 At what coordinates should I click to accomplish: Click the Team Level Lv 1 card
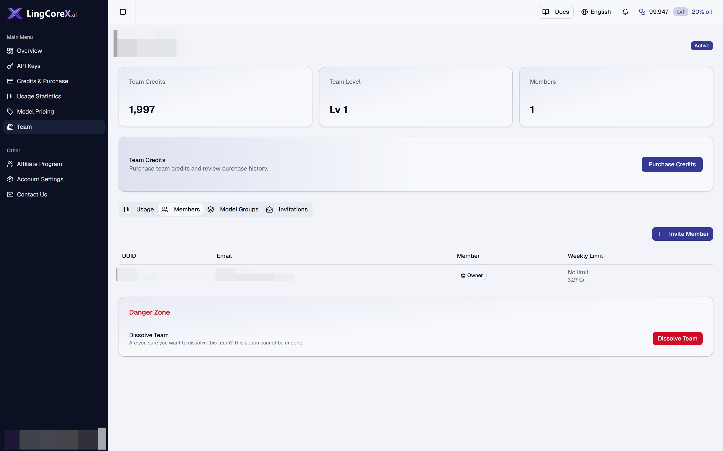click(x=415, y=97)
